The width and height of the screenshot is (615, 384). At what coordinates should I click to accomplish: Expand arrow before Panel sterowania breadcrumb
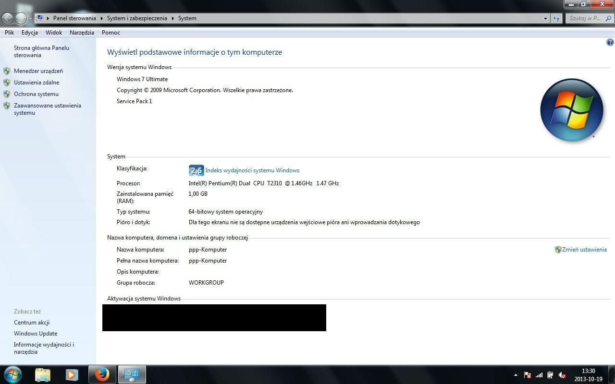pyautogui.click(x=48, y=18)
